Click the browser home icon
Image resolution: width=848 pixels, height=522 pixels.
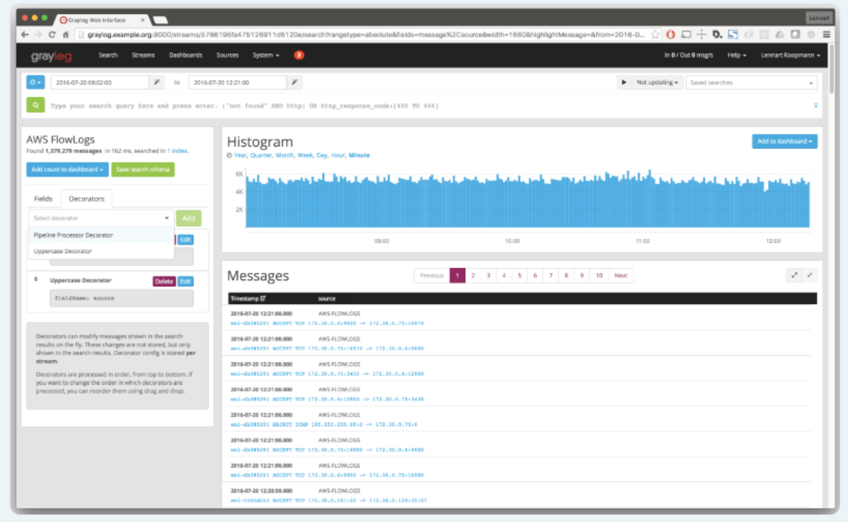(x=66, y=34)
